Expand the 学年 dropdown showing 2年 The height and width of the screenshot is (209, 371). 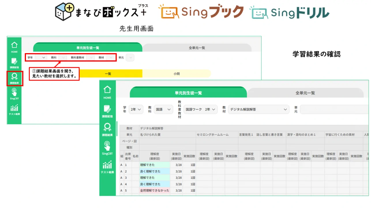point(136,109)
